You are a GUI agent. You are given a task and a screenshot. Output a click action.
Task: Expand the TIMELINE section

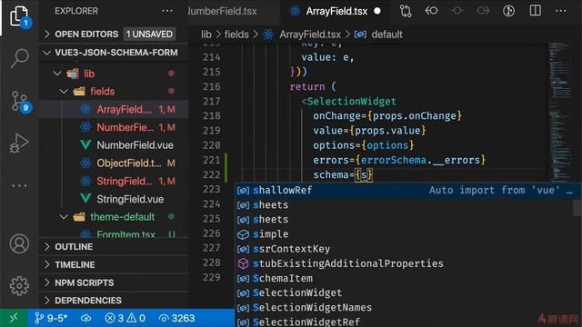tap(114, 264)
